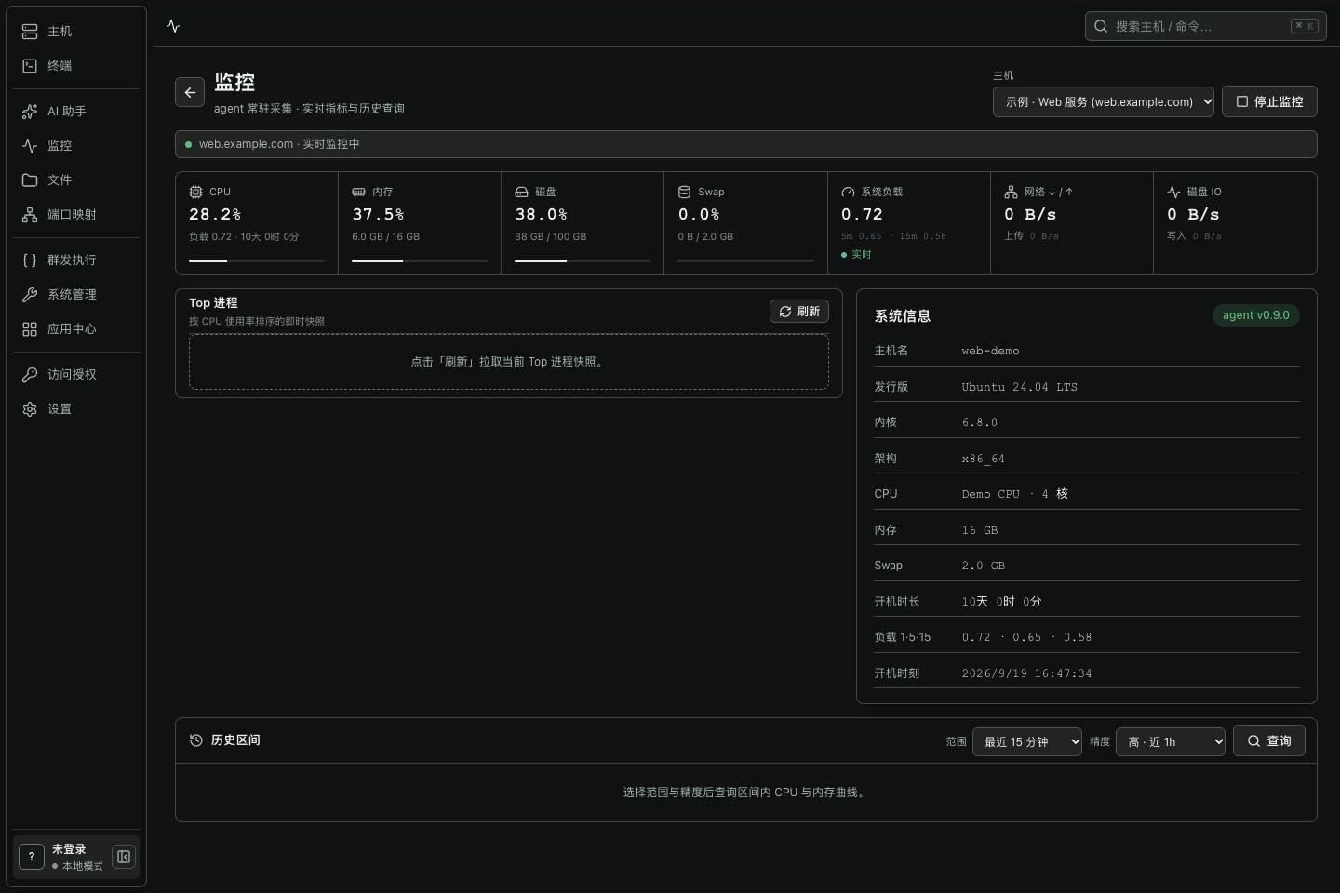Click the CPU chip icon in metrics
1340x893 pixels.
point(195,192)
